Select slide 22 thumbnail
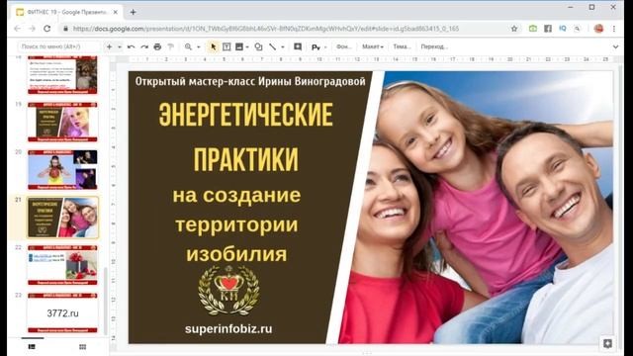Image resolution: width=633 pixels, height=356 pixels. [x=62, y=265]
